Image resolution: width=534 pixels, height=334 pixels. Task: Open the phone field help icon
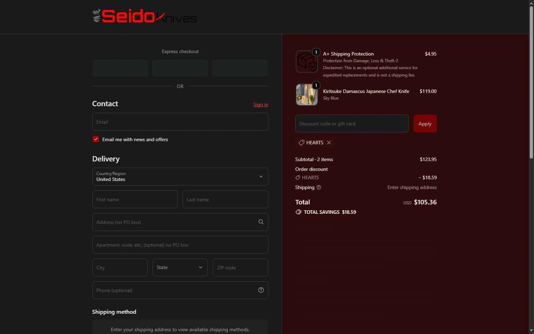click(261, 290)
